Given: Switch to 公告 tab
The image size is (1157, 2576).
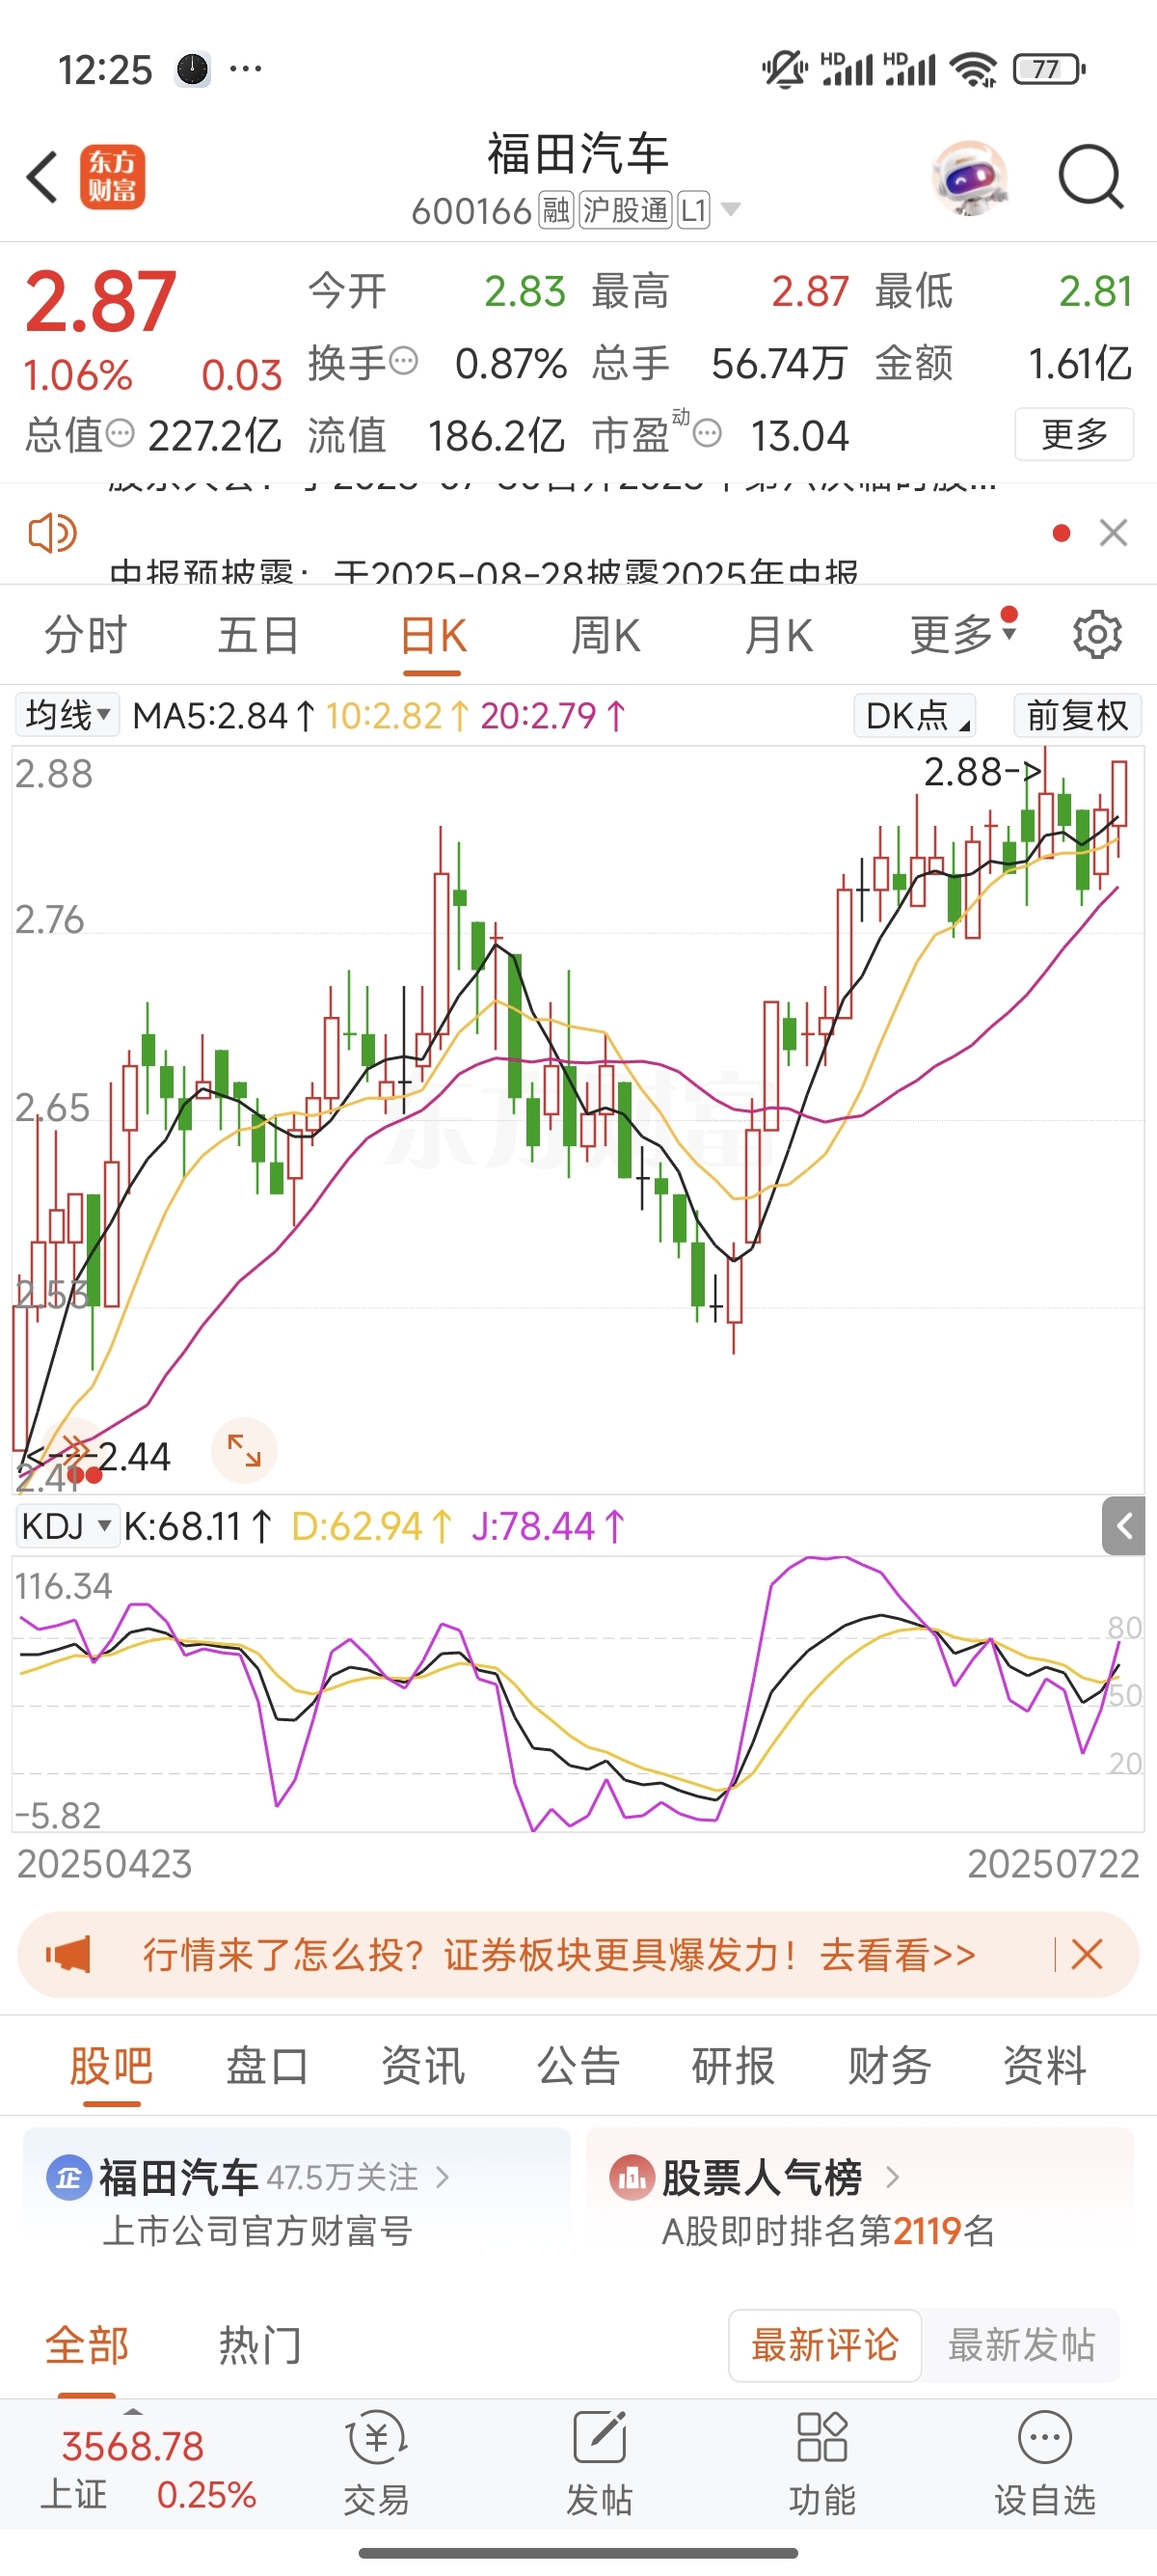Looking at the screenshot, I should [578, 2066].
